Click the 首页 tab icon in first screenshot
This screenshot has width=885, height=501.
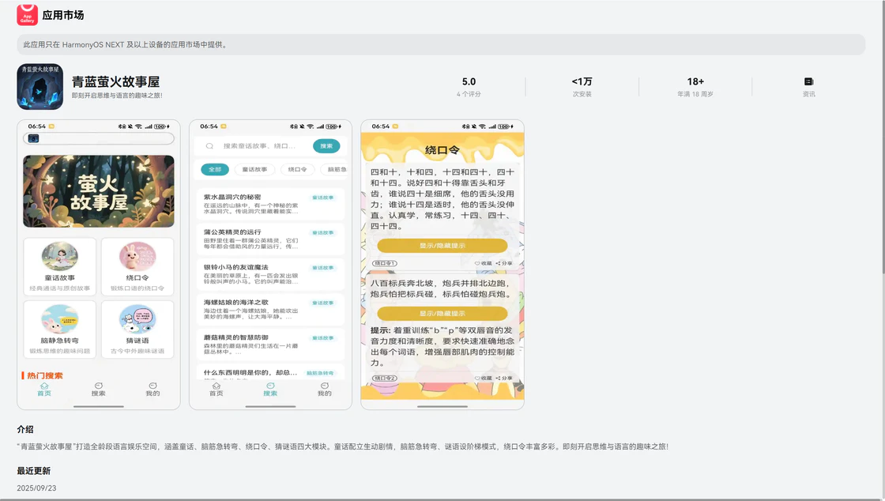[x=44, y=386]
